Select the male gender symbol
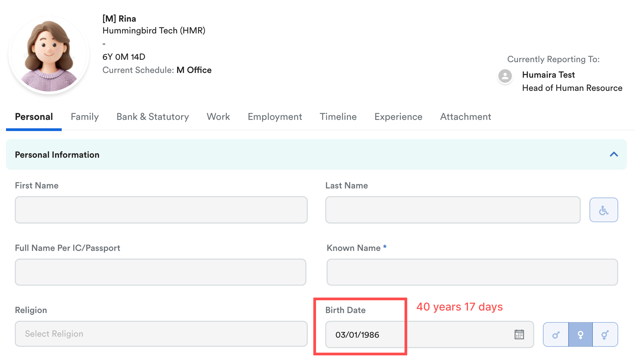 click(x=556, y=335)
